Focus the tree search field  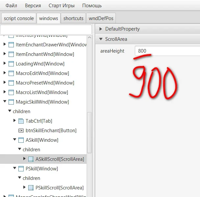[46, 30]
